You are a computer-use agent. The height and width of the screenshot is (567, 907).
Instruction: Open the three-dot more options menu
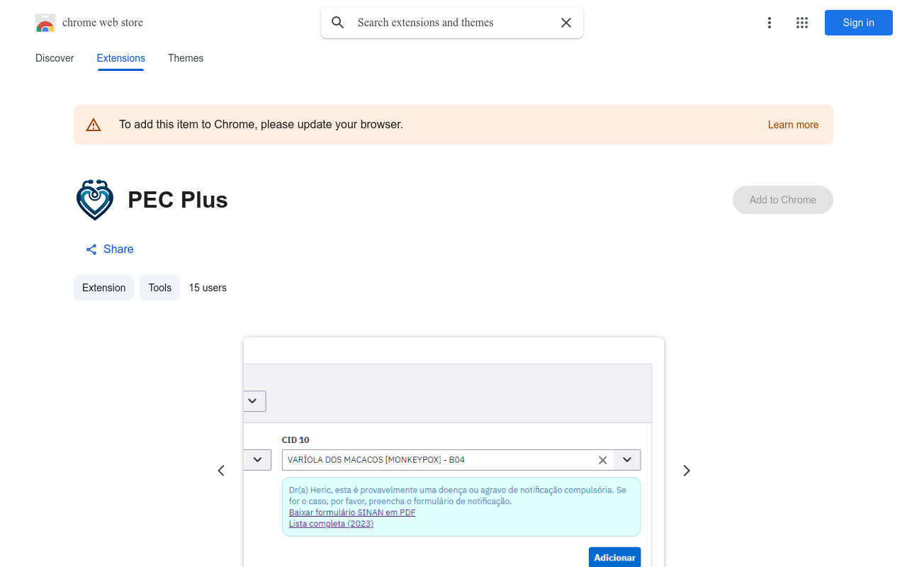[770, 23]
